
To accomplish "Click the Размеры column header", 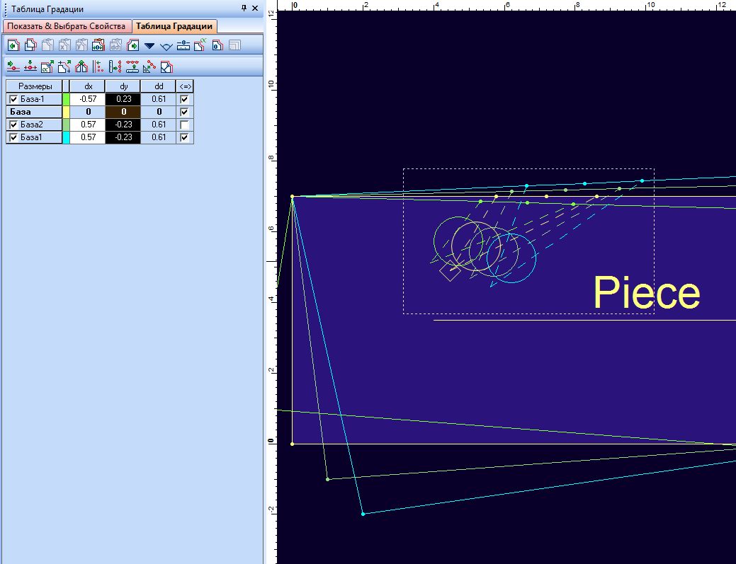I will 34,86.
